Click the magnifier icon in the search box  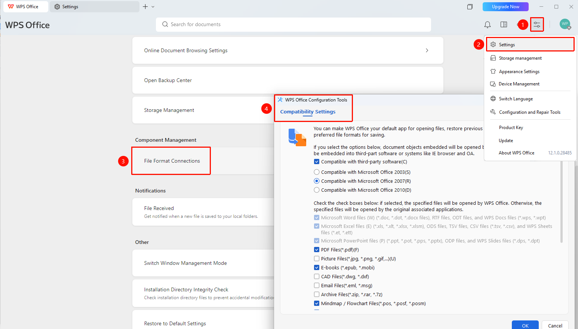[x=165, y=24]
